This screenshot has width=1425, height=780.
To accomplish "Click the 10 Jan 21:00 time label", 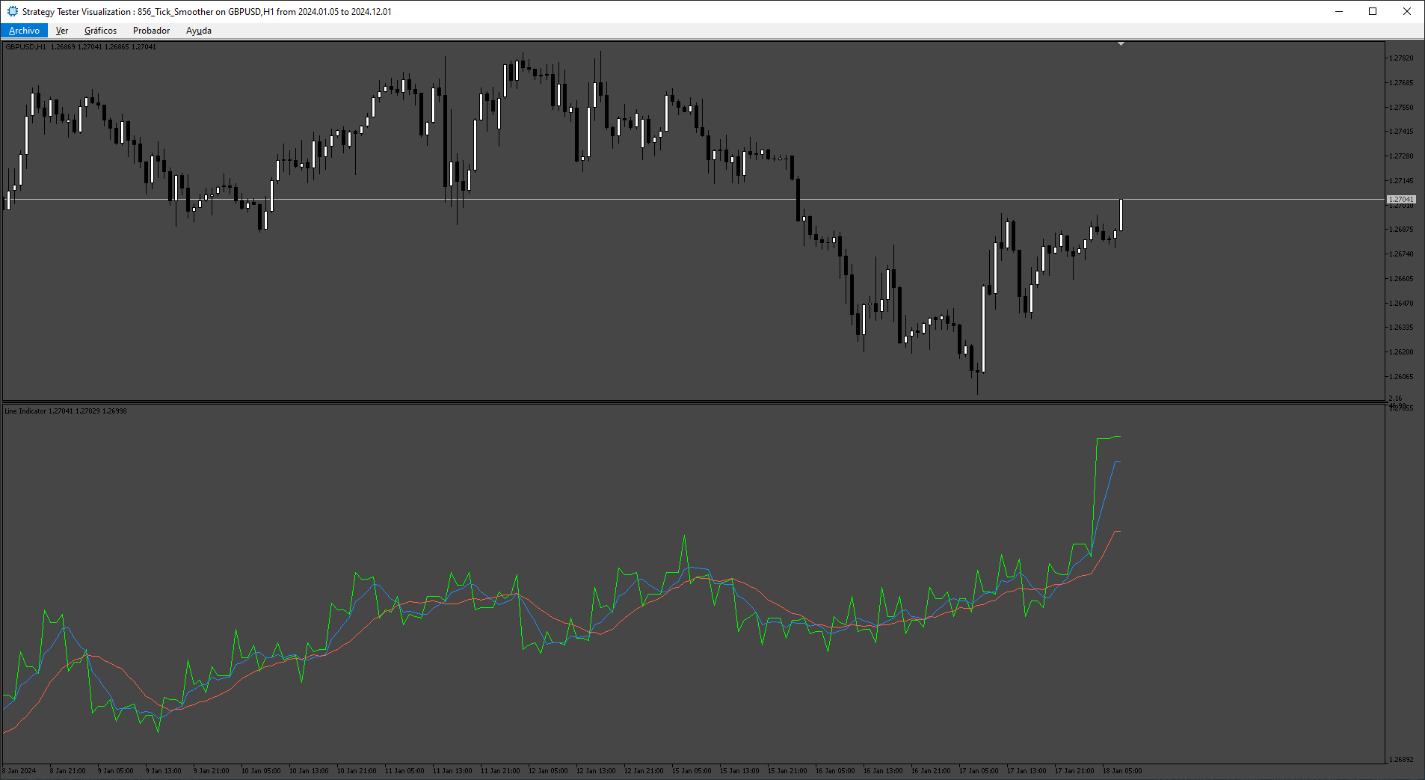I will click(x=357, y=771).
